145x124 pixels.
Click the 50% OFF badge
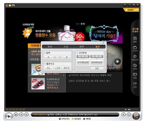coord(80,37)
